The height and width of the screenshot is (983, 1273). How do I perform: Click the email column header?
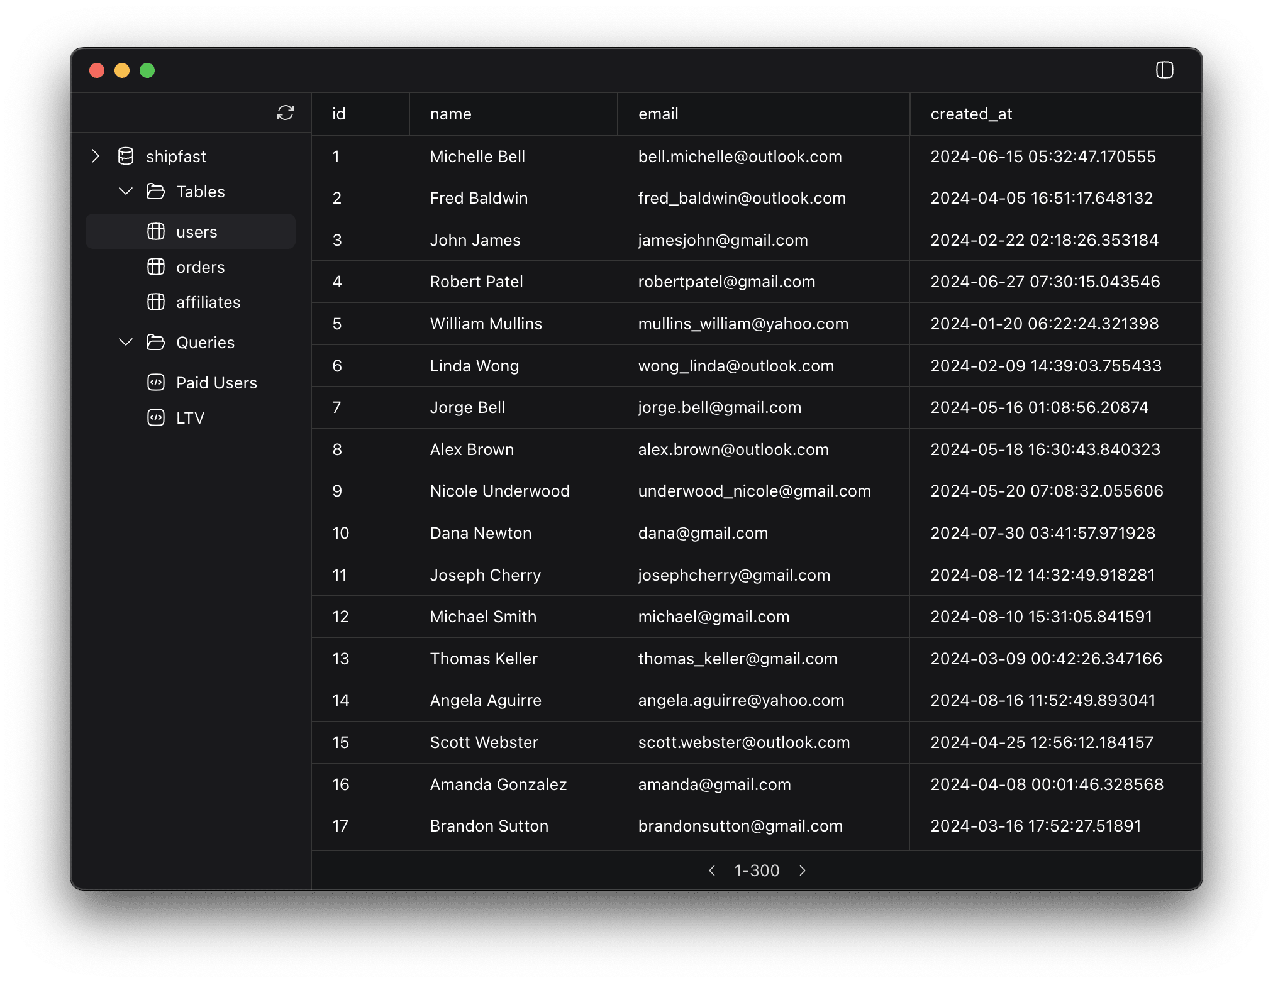(658, 114)
